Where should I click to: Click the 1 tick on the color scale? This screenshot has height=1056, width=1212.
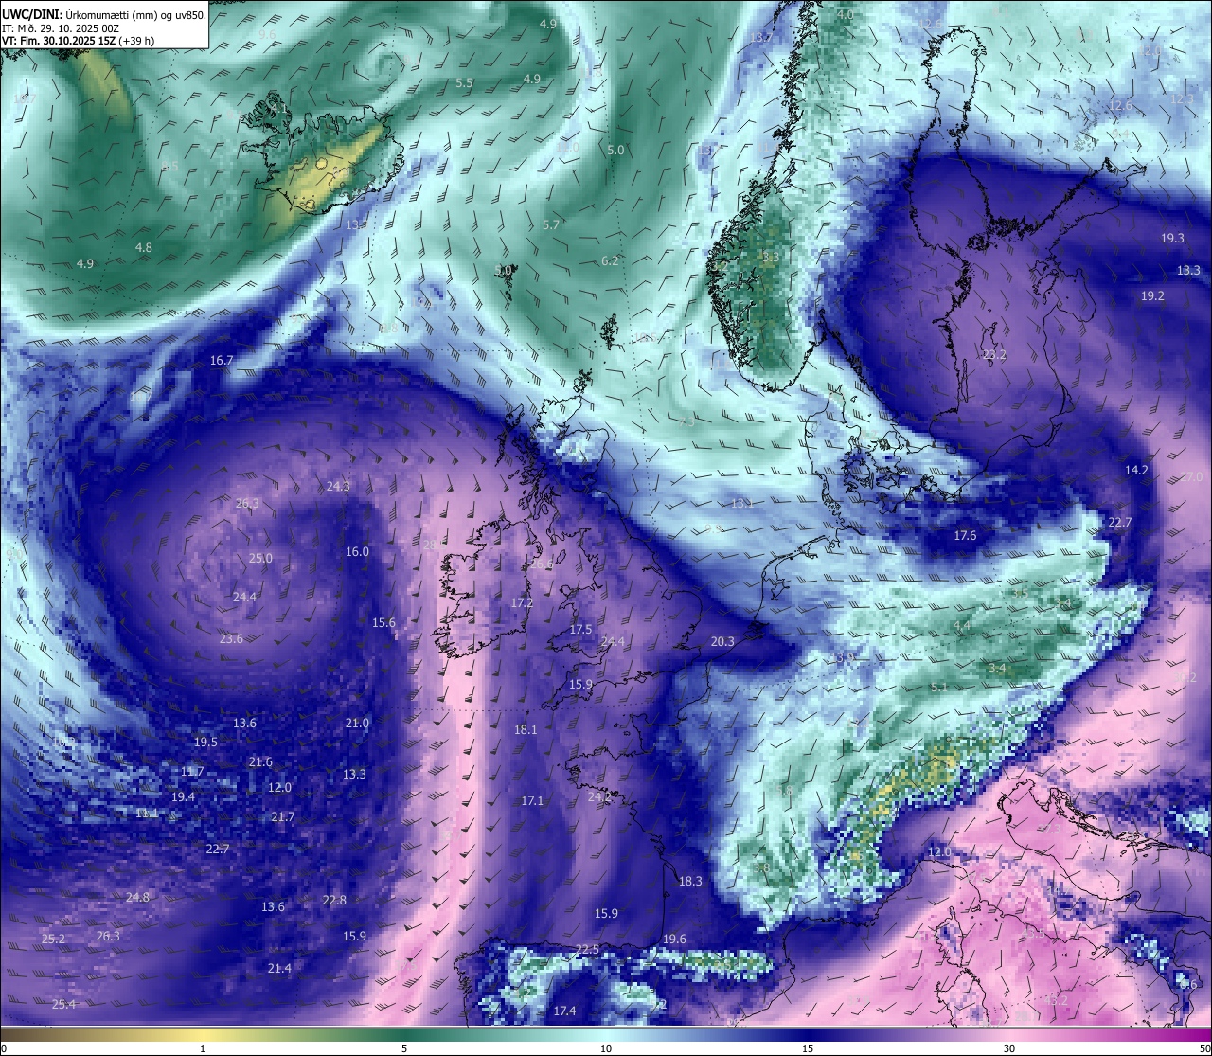coord(203,1048)
